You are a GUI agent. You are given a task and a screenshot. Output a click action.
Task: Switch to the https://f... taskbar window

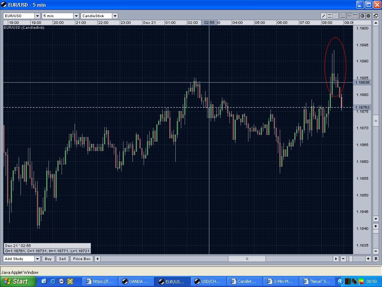(x=100, y=281)
